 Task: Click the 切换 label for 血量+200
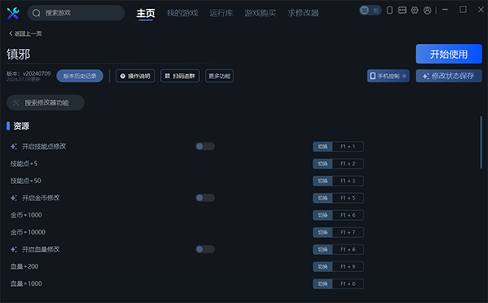point(323,266)
